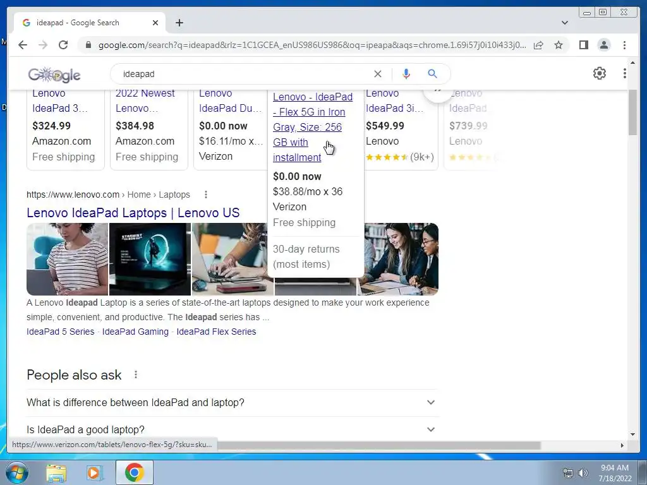647x485 pixels.
Task: Open the tab search dropdown arrow
Action: [x=564, y=23]
